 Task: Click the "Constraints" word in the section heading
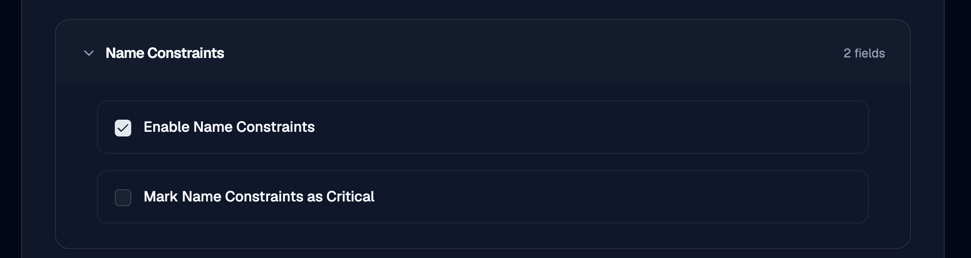[186, 53]
